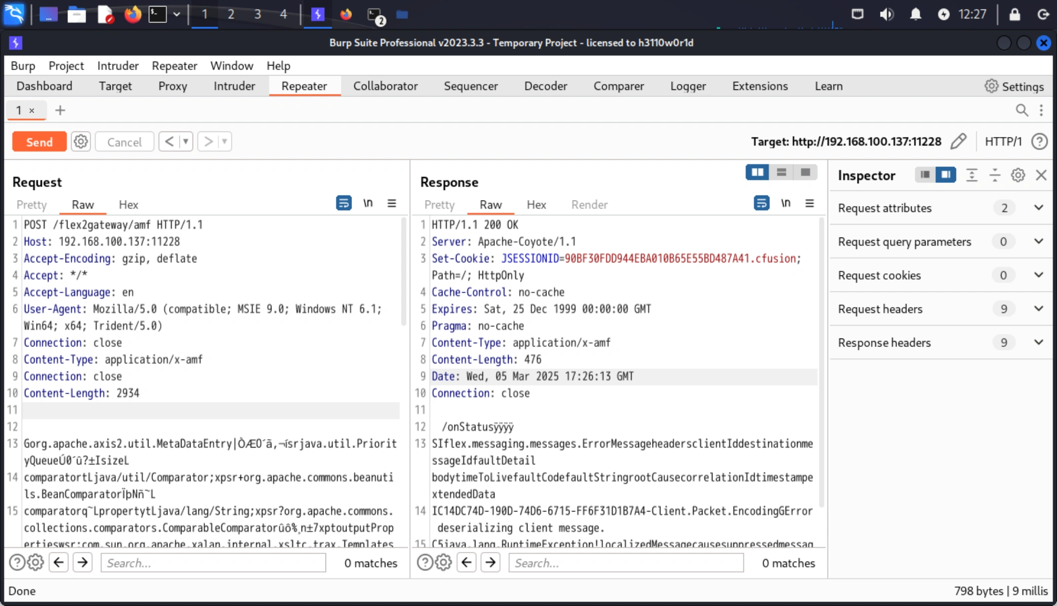Toggle word wrap in the Request pane
Viewport: 1057px width, 606px height.
pos(343,203)
